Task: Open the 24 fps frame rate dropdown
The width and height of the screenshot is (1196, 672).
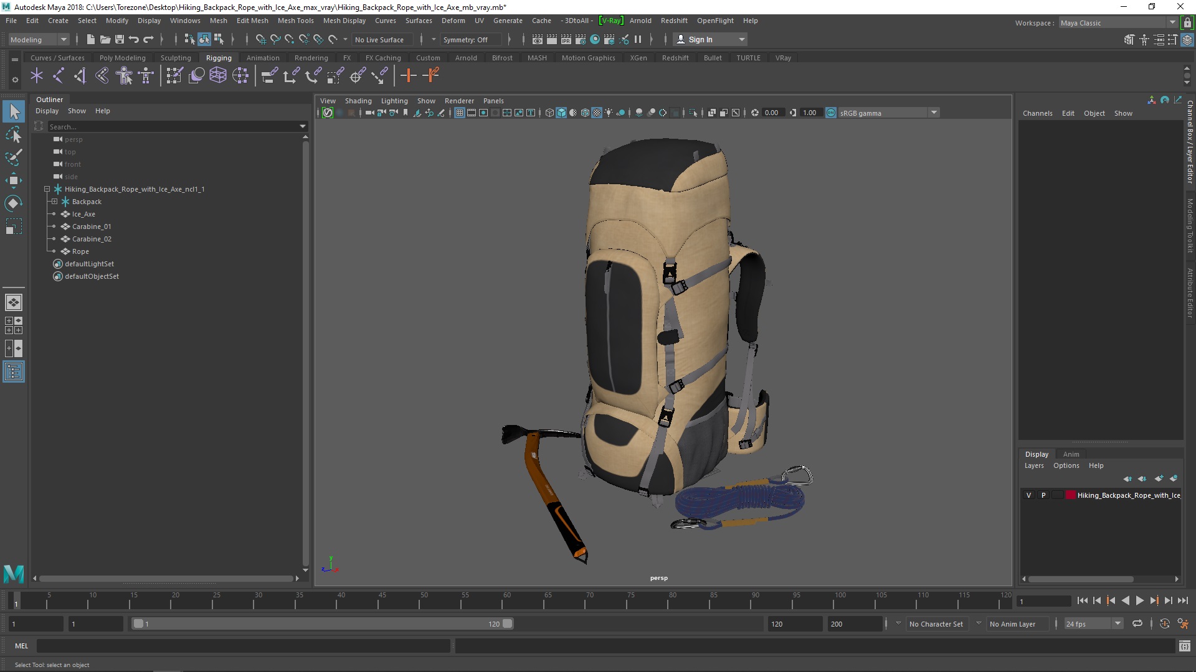Action: pyautogui.click(x=1093, y=623)
